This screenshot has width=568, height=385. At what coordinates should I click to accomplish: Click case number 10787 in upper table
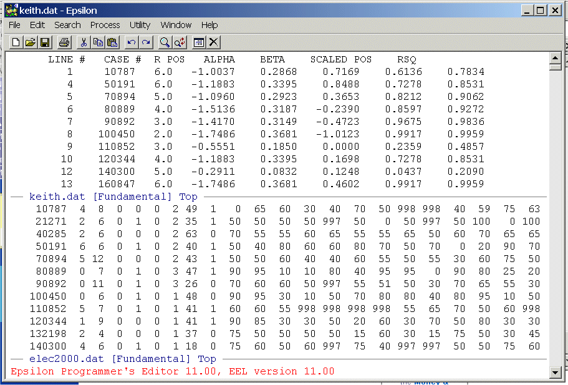click(120, 72)
